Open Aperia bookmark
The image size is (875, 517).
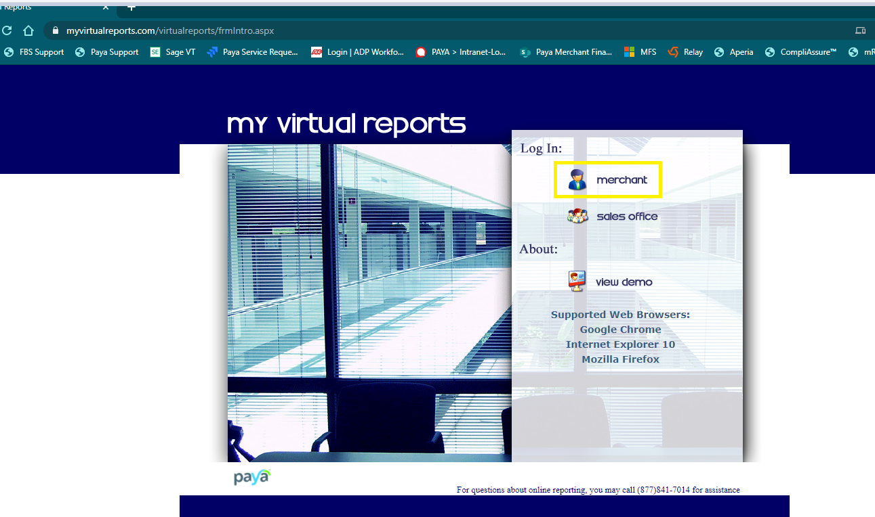[733, 52]
